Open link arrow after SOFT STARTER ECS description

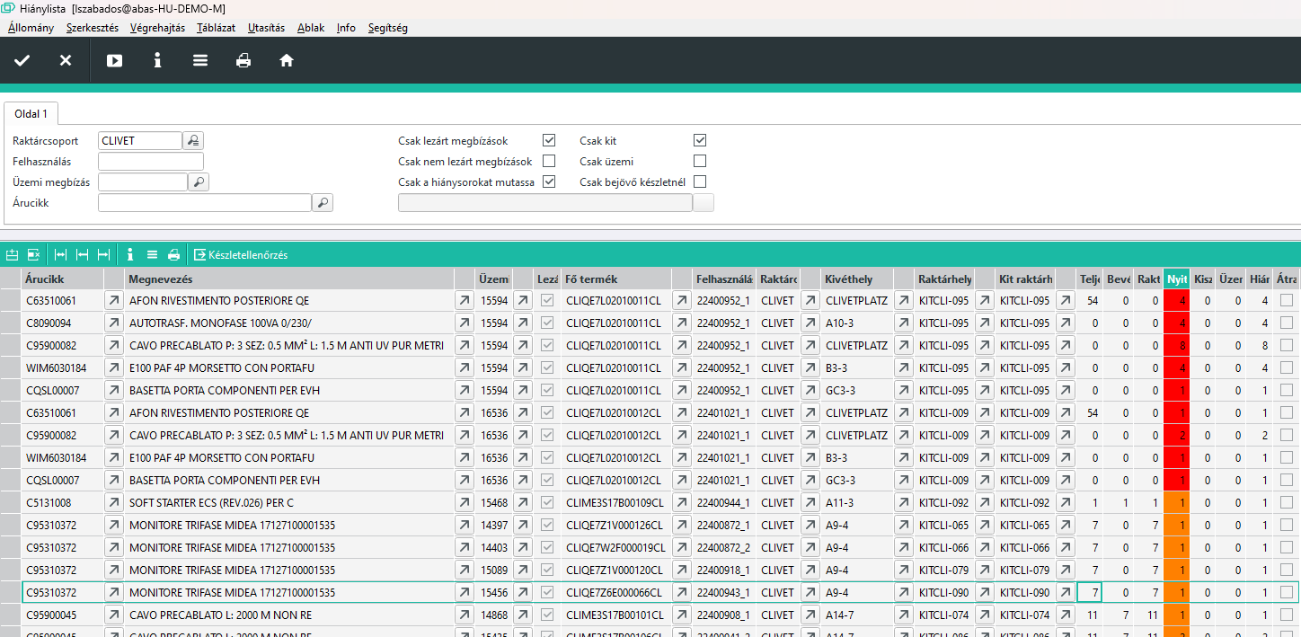point(465,502)
